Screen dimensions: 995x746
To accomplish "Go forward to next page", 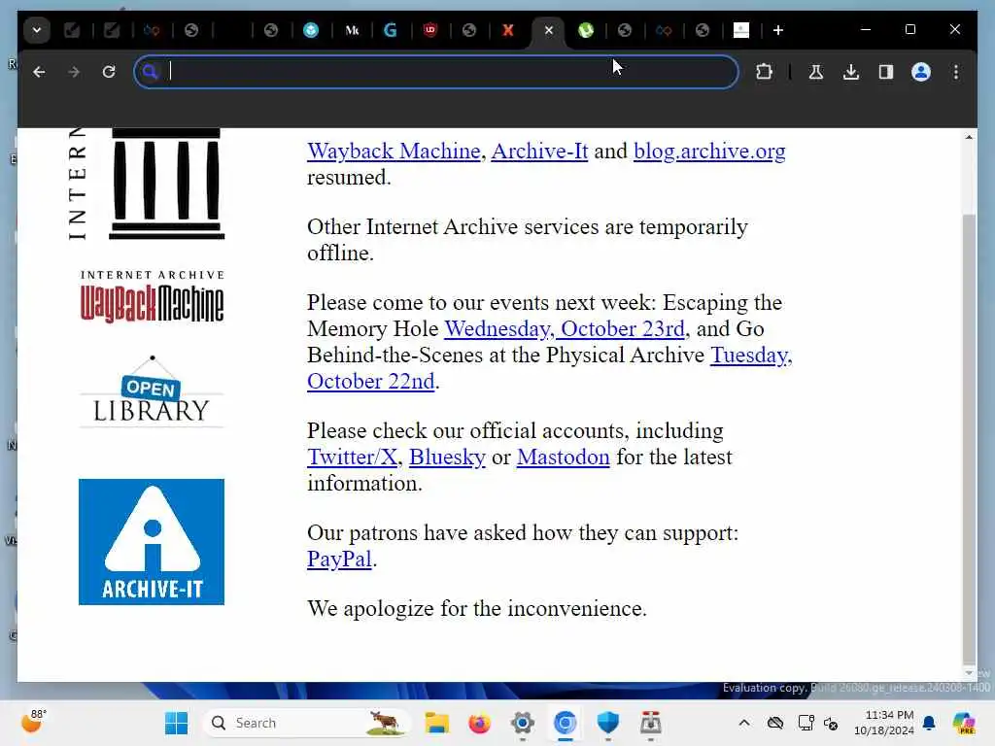I will [74, 72].
